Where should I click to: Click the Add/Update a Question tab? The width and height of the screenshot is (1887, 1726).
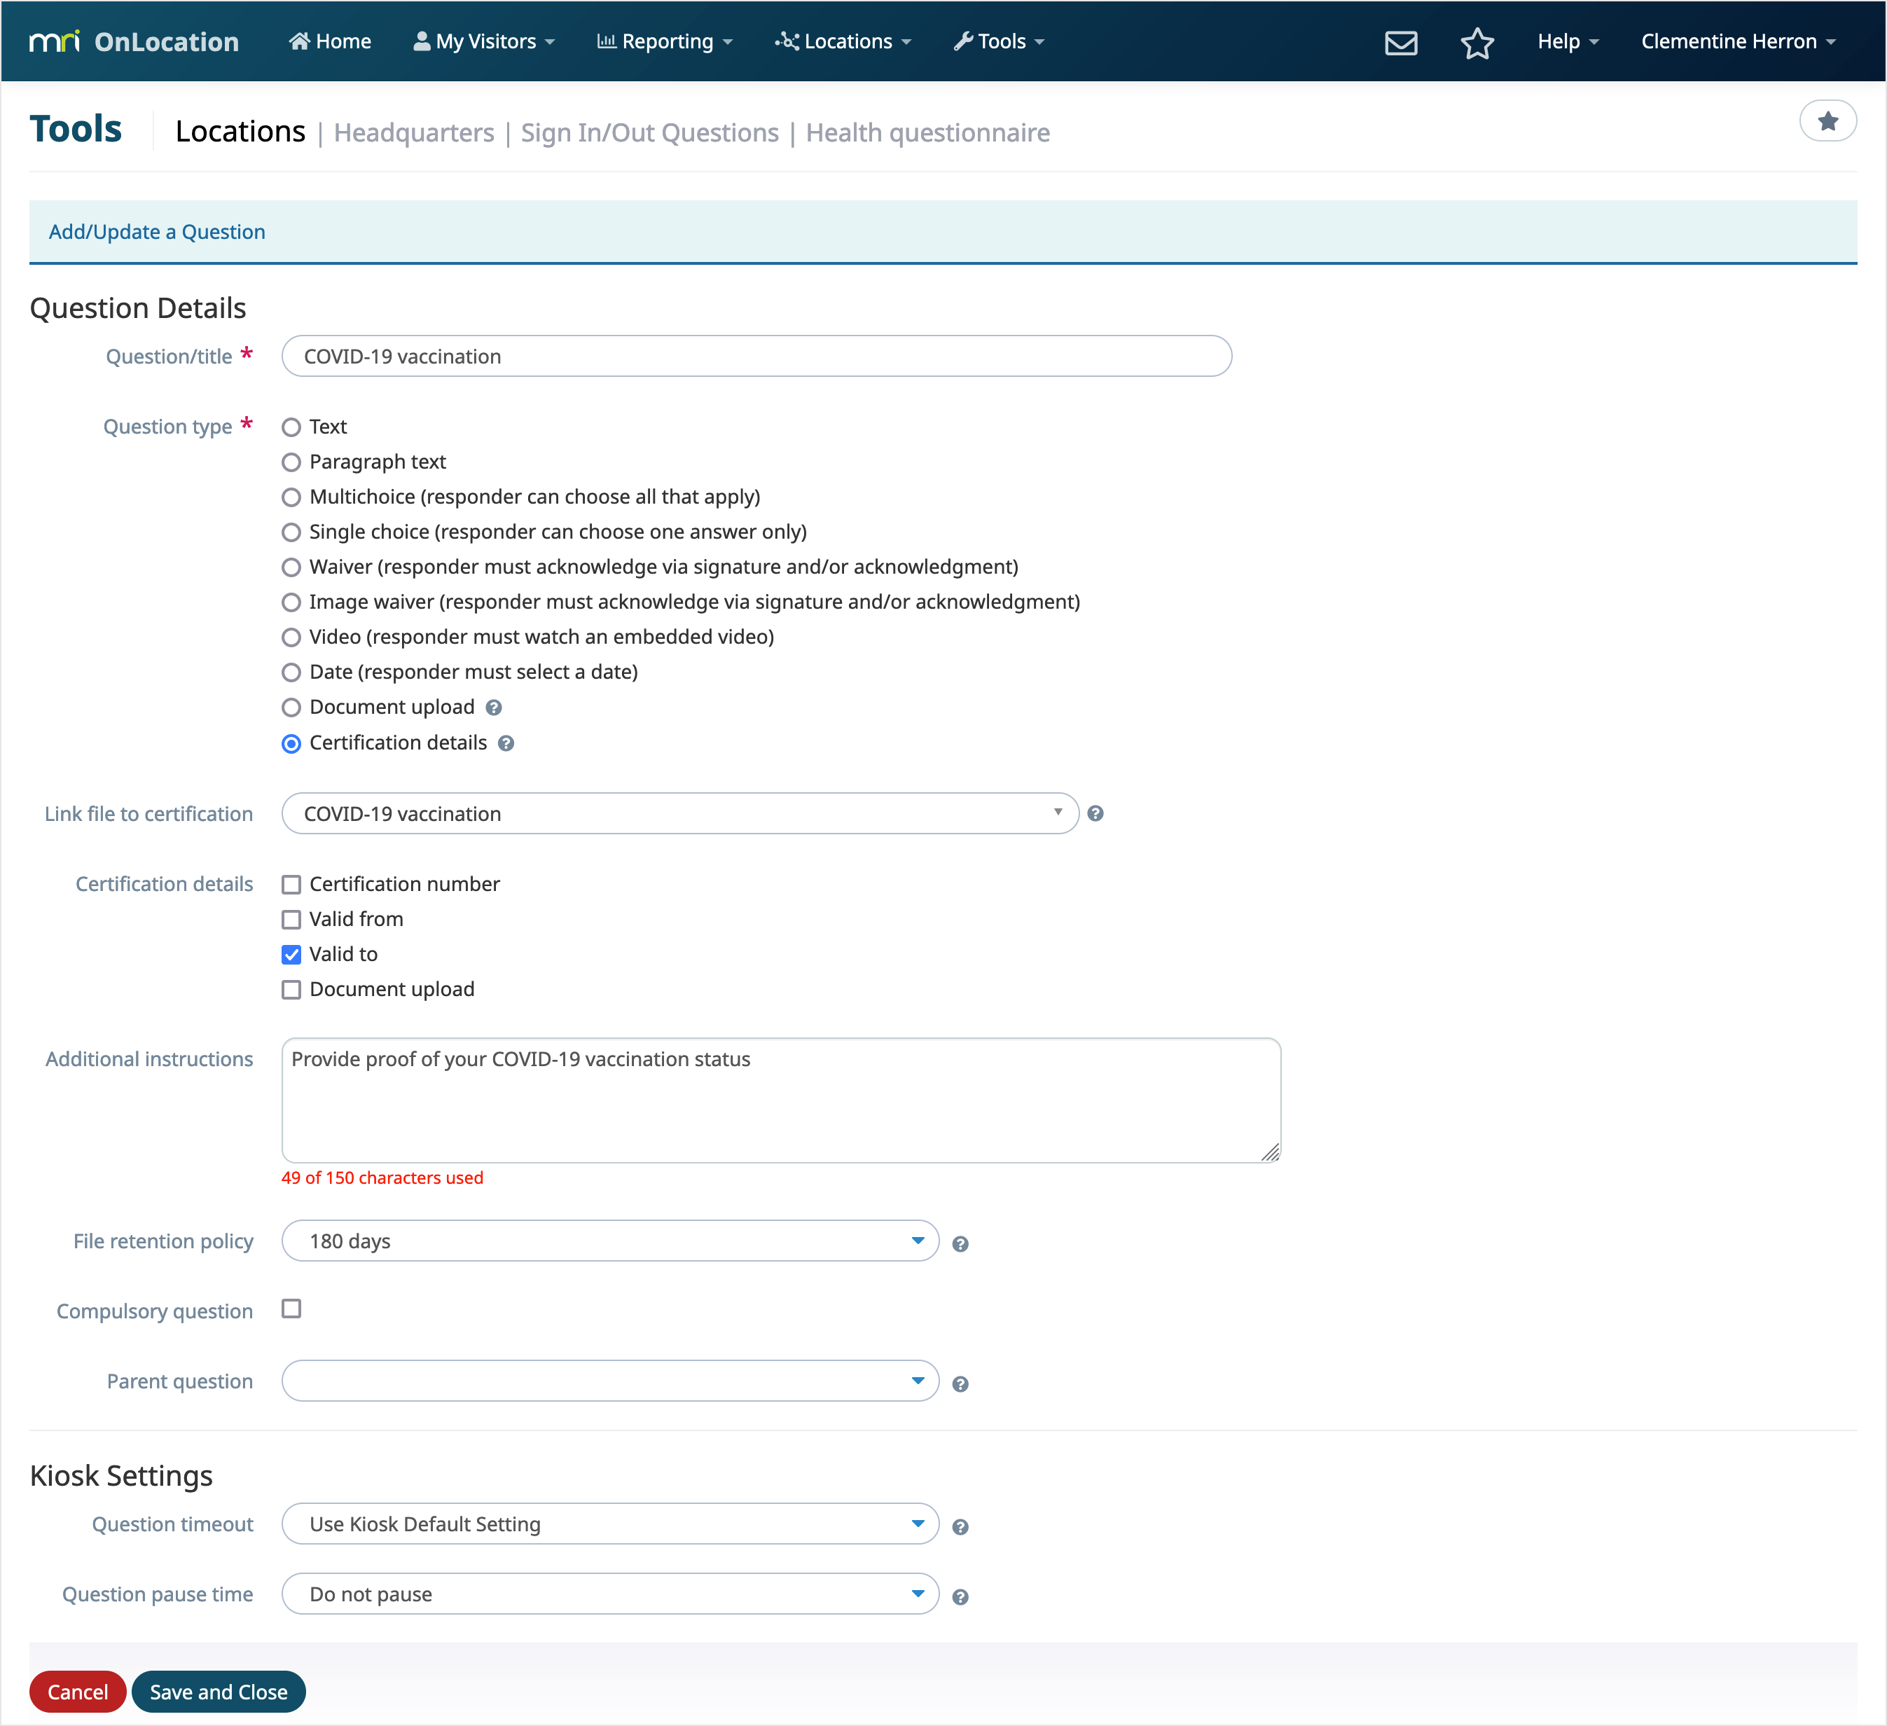coord(157,232)
